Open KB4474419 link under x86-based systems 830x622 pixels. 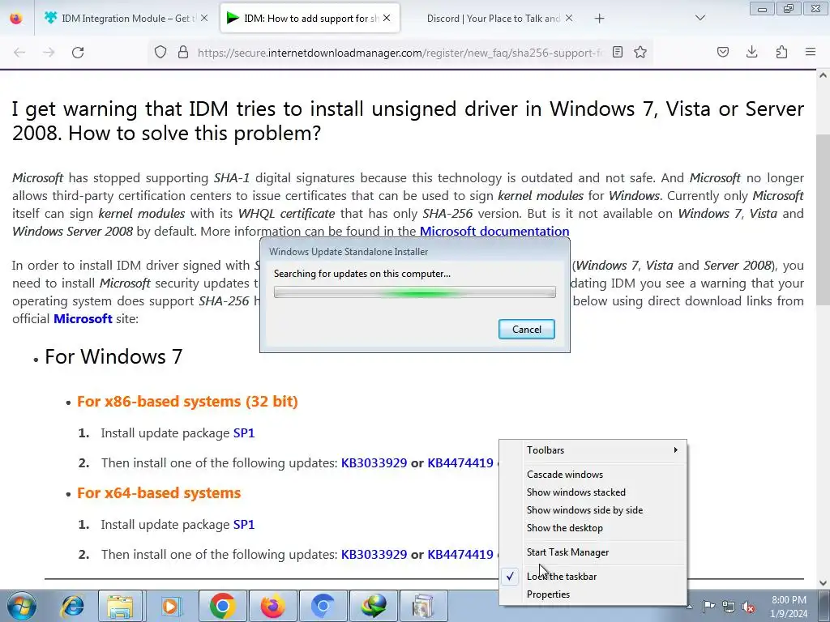460,463
